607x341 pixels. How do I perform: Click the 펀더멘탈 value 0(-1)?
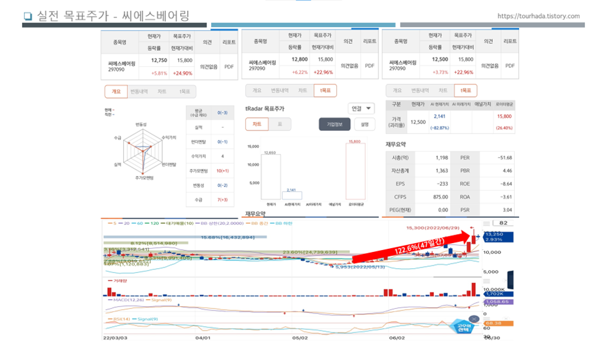[222, 142]
